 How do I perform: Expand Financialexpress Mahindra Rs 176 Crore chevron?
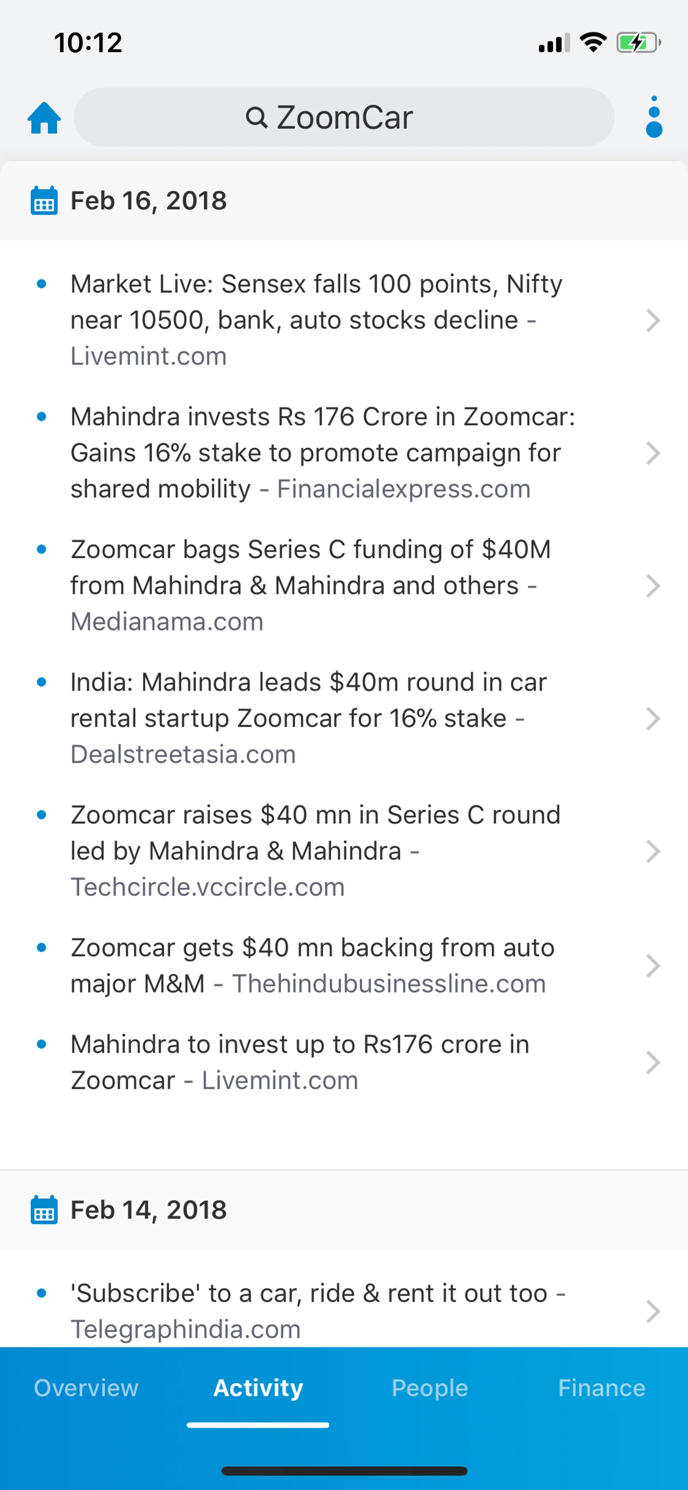tap(653, 453)
